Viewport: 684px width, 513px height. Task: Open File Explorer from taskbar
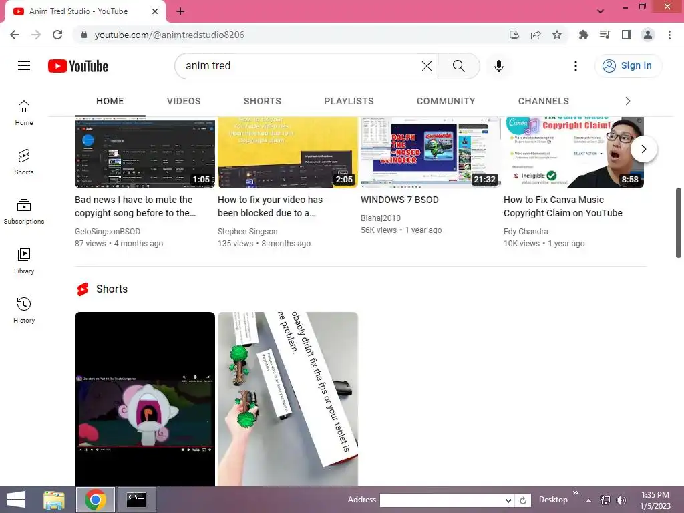(x=54, y=500)
